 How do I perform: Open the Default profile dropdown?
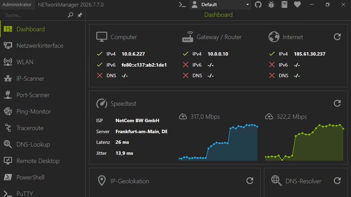tap(220, 5)
